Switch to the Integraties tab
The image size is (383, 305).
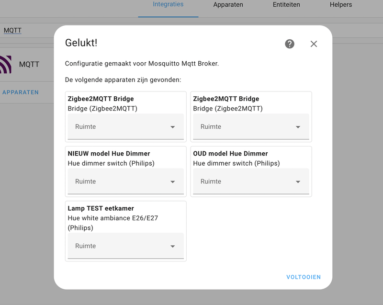coord(168,5)
